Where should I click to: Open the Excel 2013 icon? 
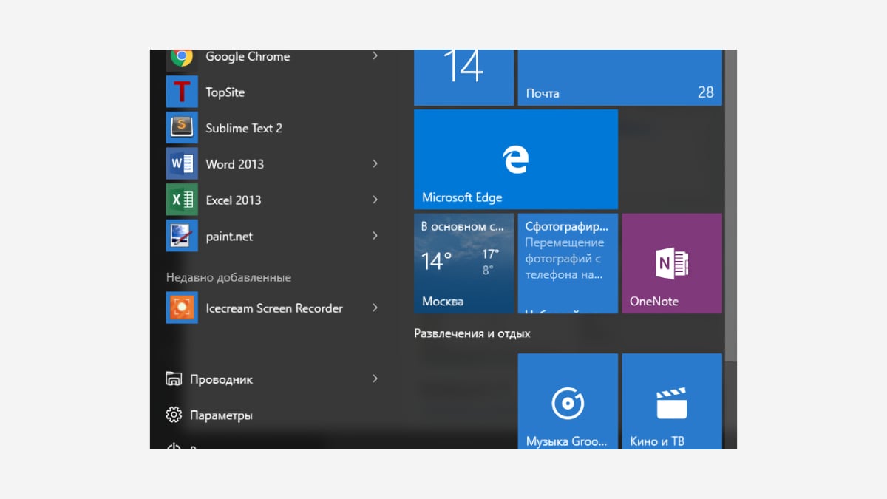tap(182, 200)
